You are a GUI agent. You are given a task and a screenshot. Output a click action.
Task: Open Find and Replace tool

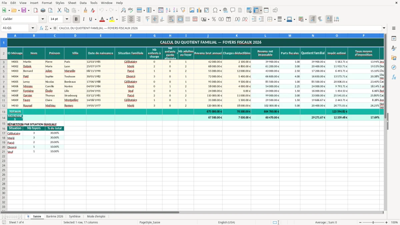(x=123, y=10)
